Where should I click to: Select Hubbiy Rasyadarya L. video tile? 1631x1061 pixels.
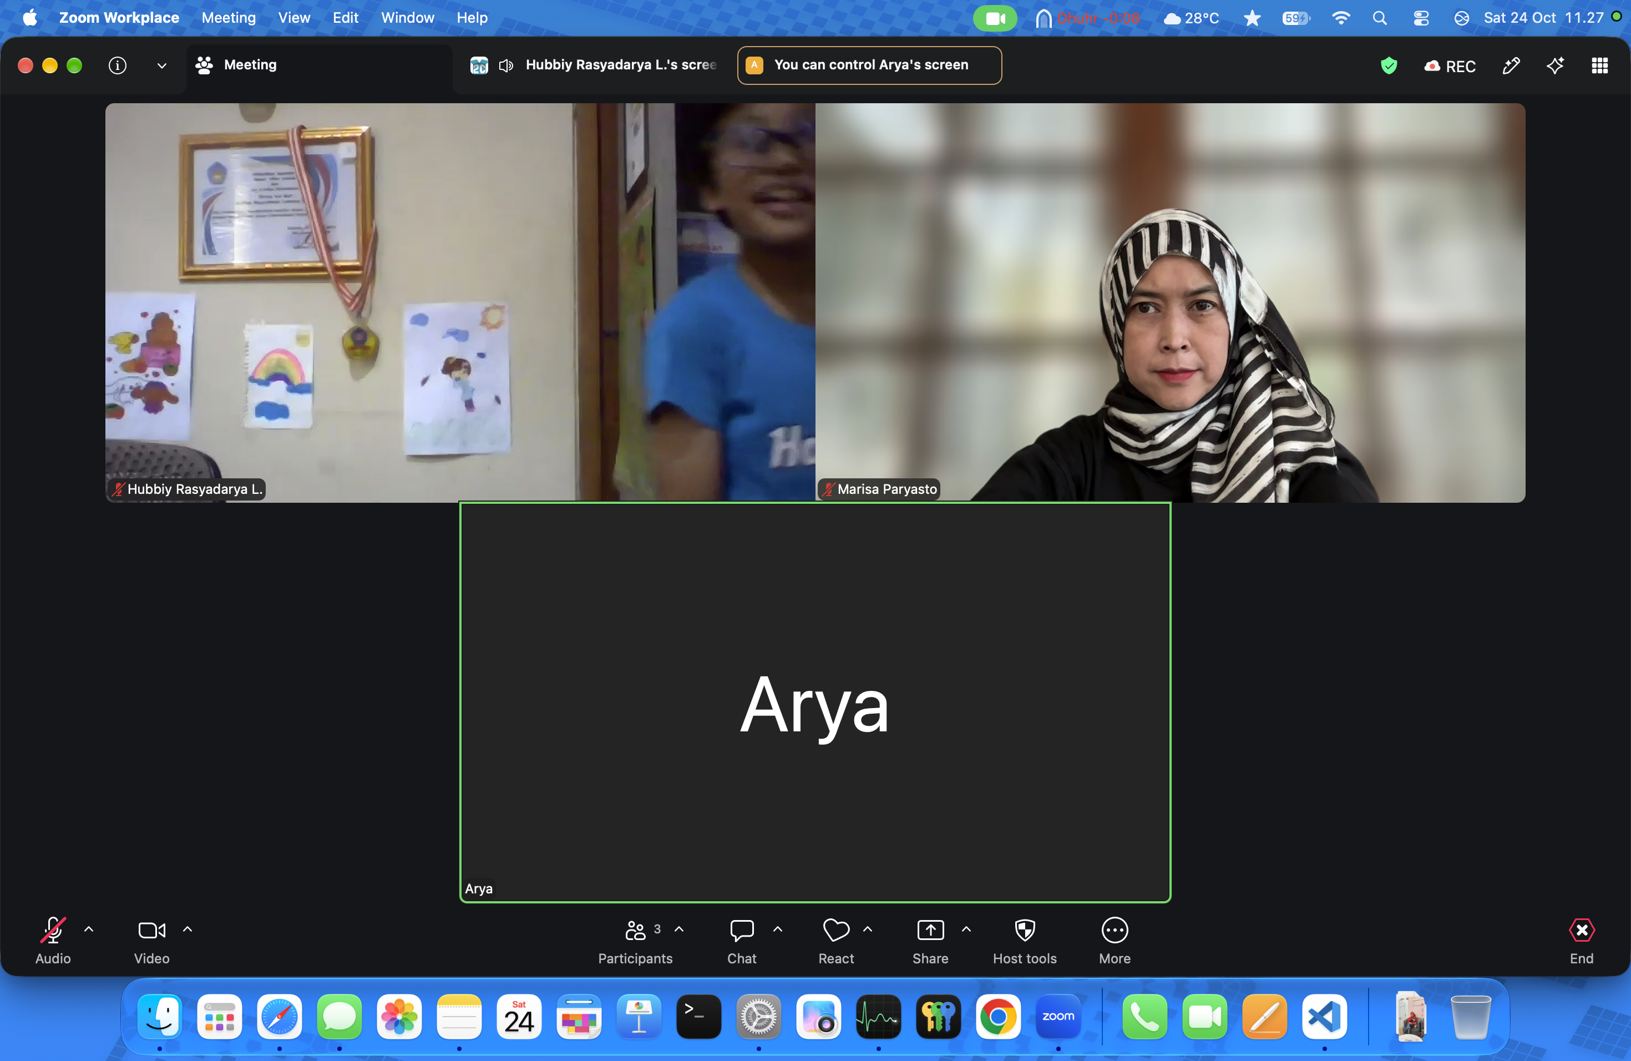tap(460, 303)
